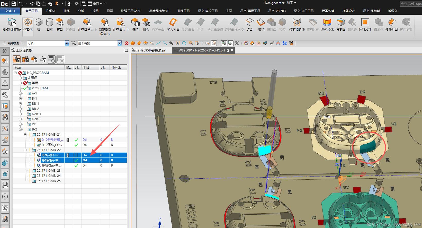The width and height of the screenshot is (422, 228).
Task: Select the D10开放开粗 operation row
Action: click(52, 140)
